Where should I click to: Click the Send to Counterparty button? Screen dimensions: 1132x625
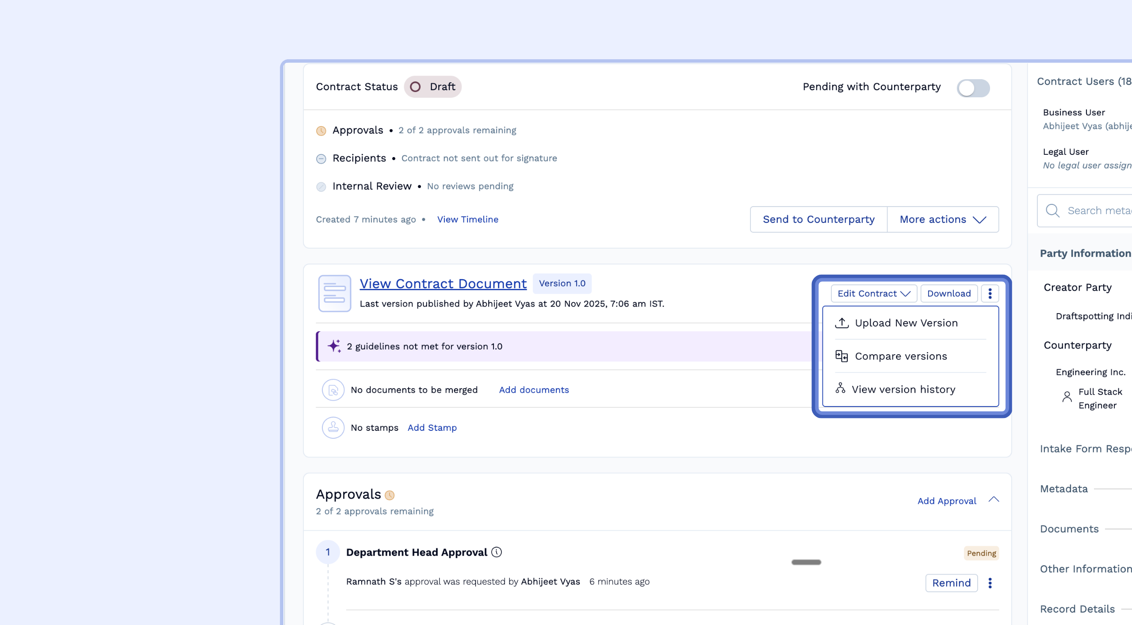click(x=818, y=219)
